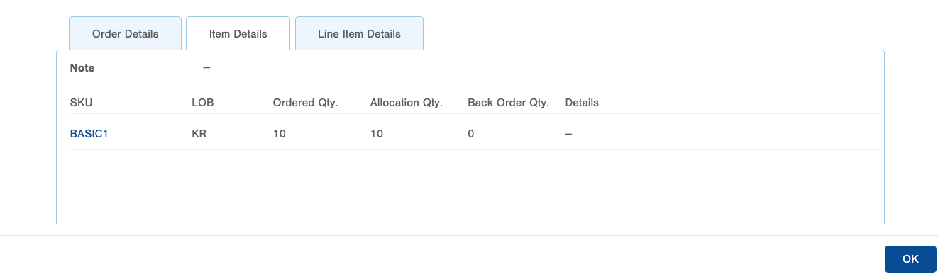Click the blank footer area beside OK
The height and width of the screenshot is (279, 938).
[440, 258]
